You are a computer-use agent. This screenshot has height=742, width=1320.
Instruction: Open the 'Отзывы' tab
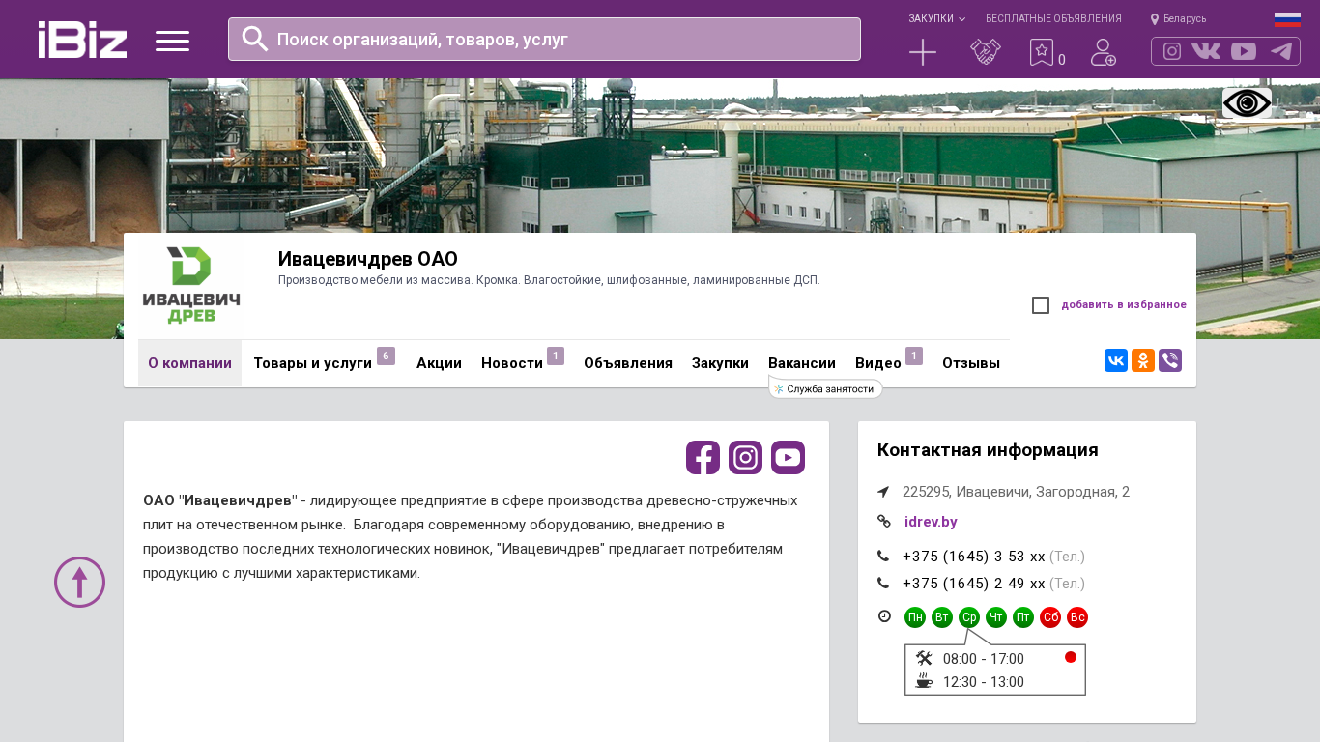click(x=970, y=363)
